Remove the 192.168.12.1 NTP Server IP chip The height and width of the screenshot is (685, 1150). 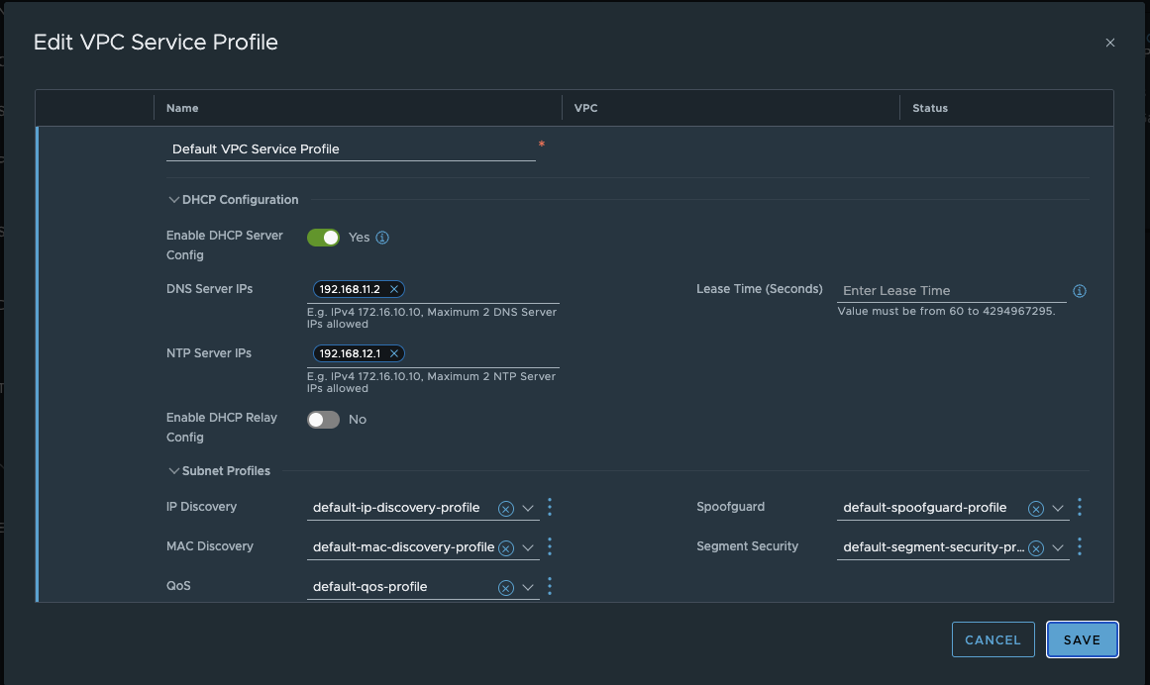pos(393,352)
